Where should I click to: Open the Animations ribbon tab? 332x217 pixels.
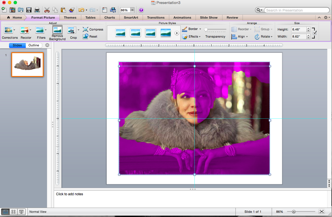click(182, 18)
